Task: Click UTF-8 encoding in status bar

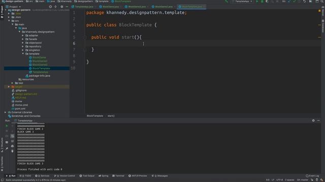Action: [280, 180]
